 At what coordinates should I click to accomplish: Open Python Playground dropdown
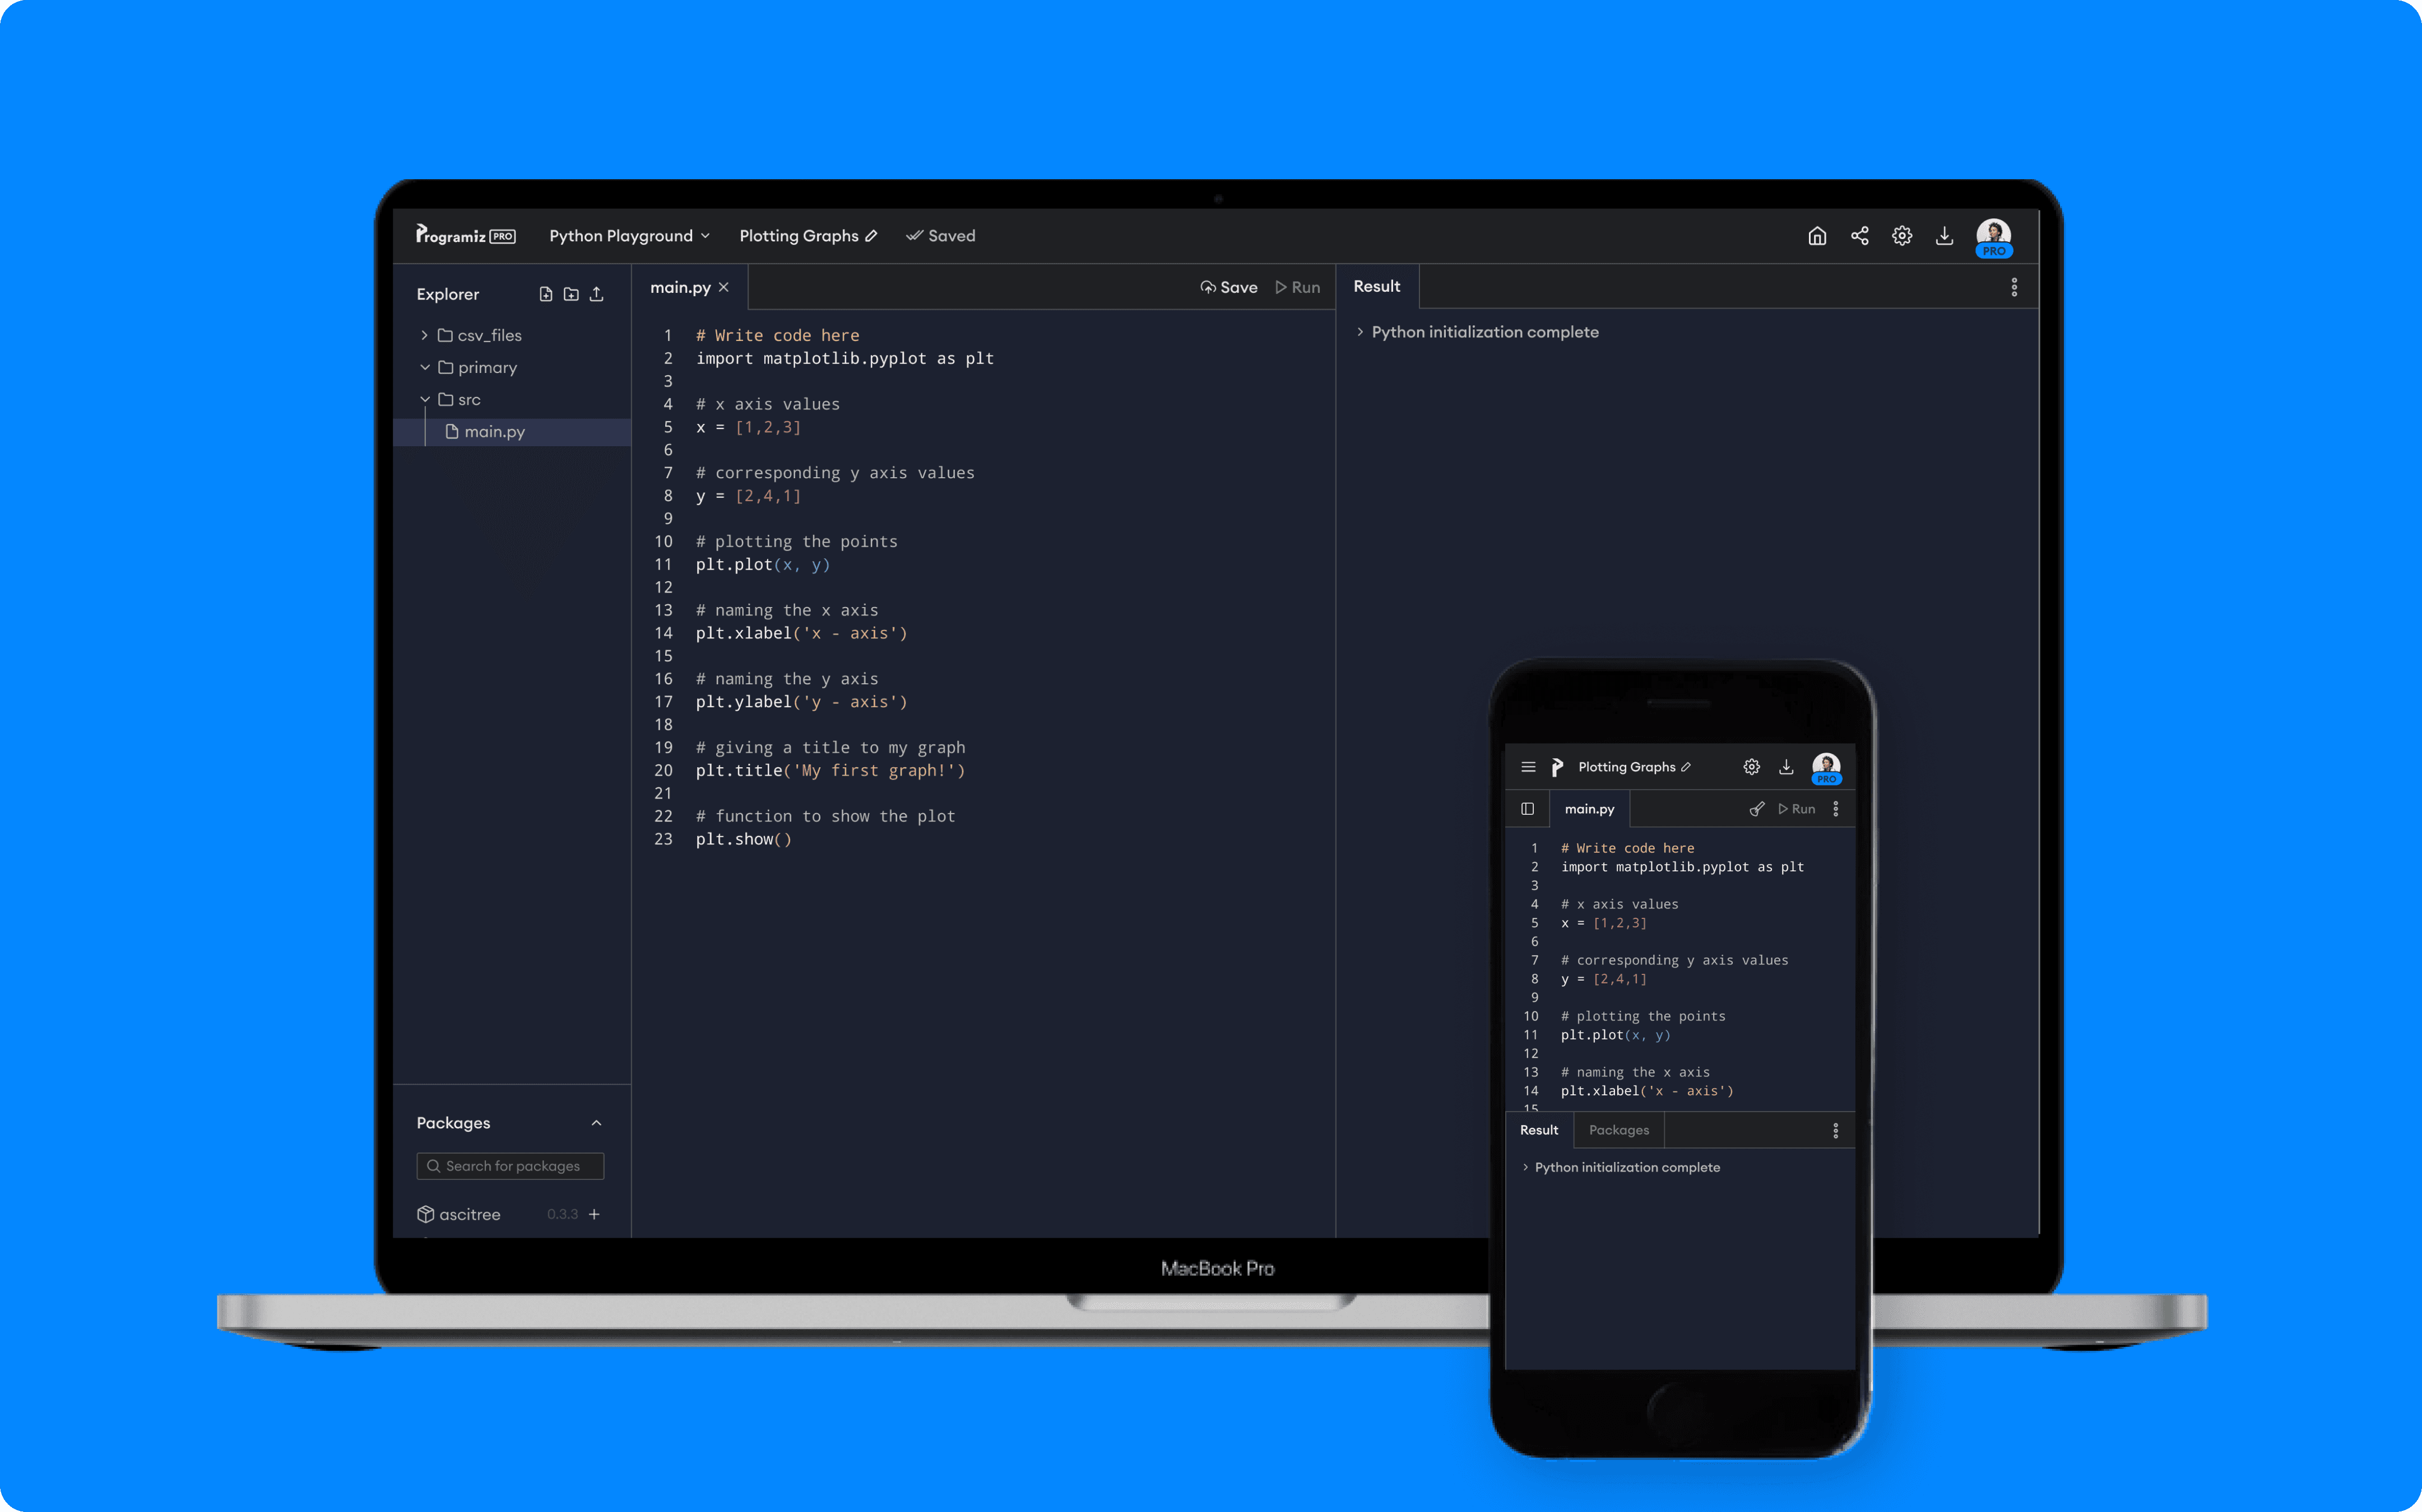click(x=629, y=236)
